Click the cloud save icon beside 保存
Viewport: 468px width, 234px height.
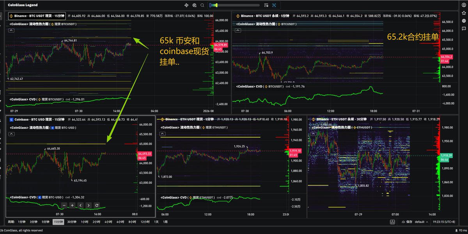[403, 222]
